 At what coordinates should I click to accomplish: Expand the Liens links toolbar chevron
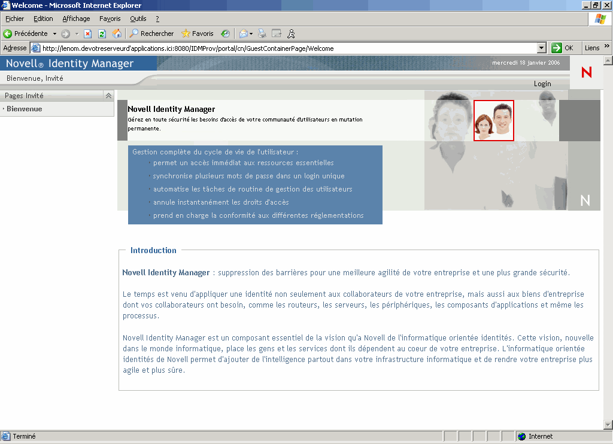pyautogui.click(x=607, y=46)
